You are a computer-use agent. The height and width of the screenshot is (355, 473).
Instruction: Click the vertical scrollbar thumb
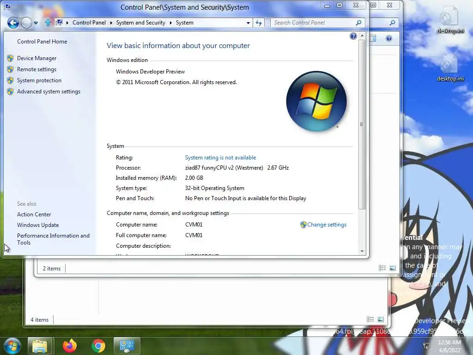pos(362,124)
